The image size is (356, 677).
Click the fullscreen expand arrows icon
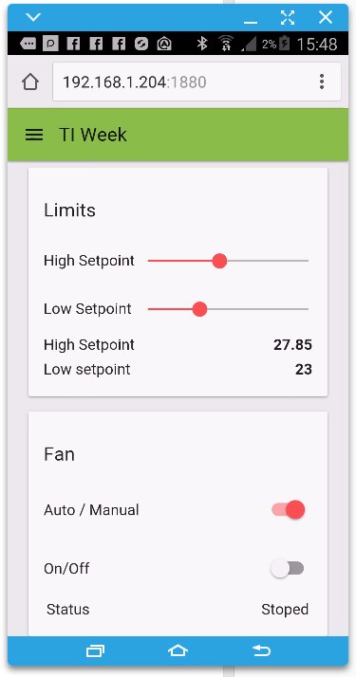(x=288, y=18)
